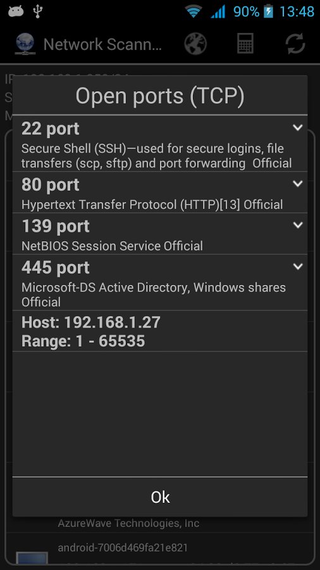Select the 80 port HTTP entry

[x=160, y=192]
